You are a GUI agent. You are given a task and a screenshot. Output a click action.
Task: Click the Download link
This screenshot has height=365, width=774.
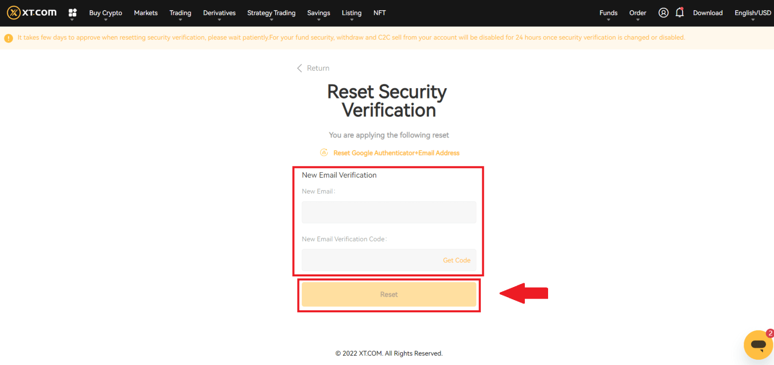[x=707, y=13]
